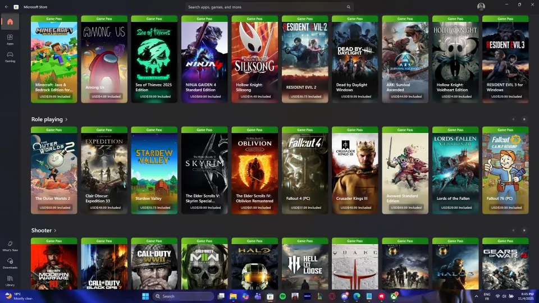Open Avowed Standard Edition card
The image size is (539, 303).
click(x=405, y=170)
